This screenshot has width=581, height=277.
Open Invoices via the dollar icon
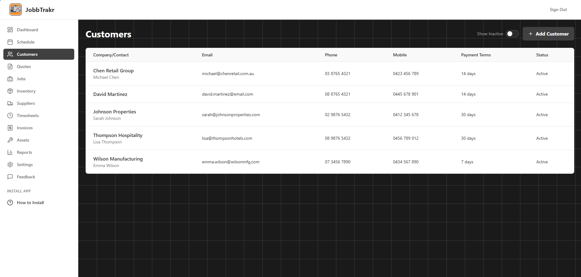10,128
